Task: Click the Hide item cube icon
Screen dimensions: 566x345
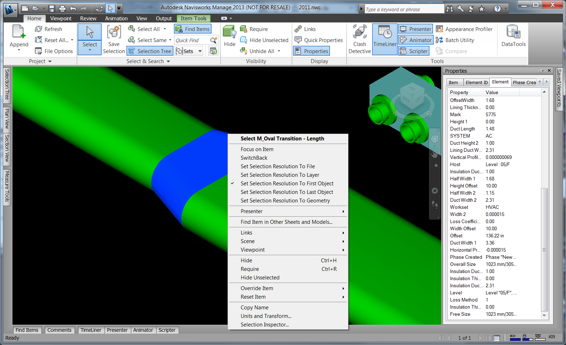Action: tap(229, 32)
